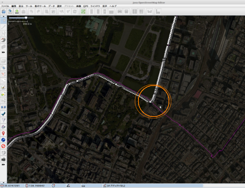Click the Undo arrow icon

(x=32, y=11)
